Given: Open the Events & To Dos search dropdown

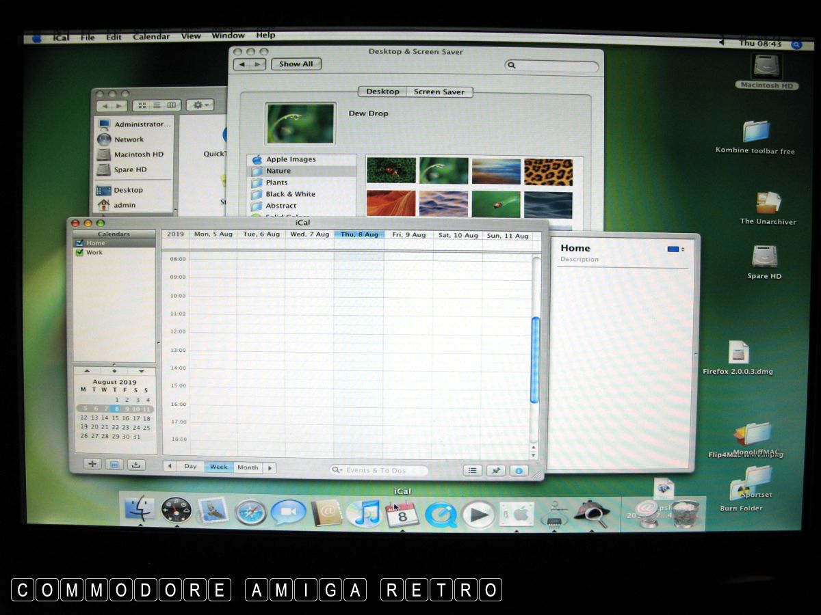Looking at the screenshot, I should (x=337, y=470).
